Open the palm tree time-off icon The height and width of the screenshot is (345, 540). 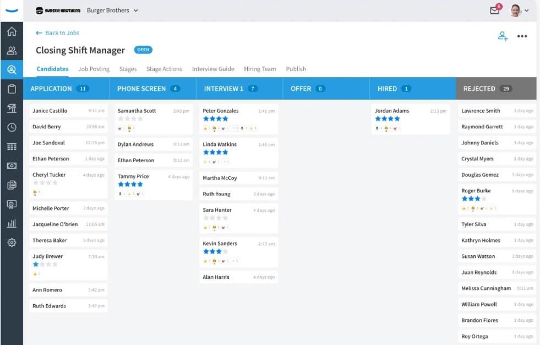click(x=12, y=108)
